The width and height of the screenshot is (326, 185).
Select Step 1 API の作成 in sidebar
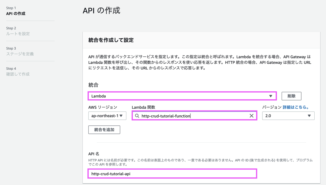pyautogui.click(x=16, y=11)
